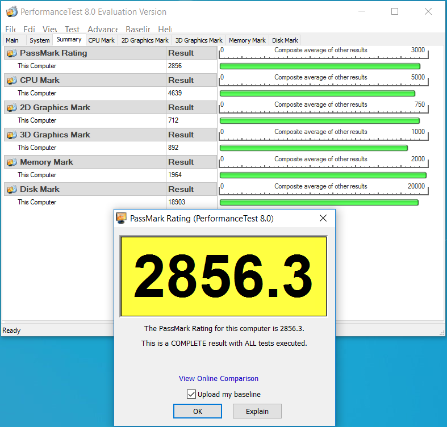Switch to the Memory Mark tab
Screen dimensions: 447x427
point(247,40)
